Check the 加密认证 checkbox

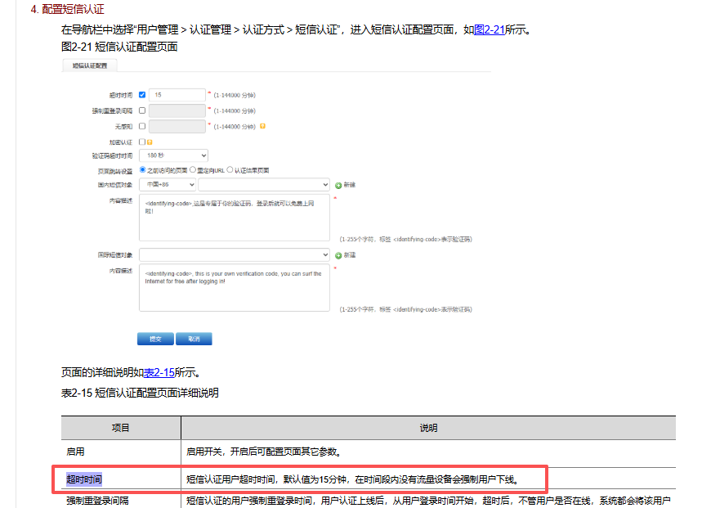142,142
